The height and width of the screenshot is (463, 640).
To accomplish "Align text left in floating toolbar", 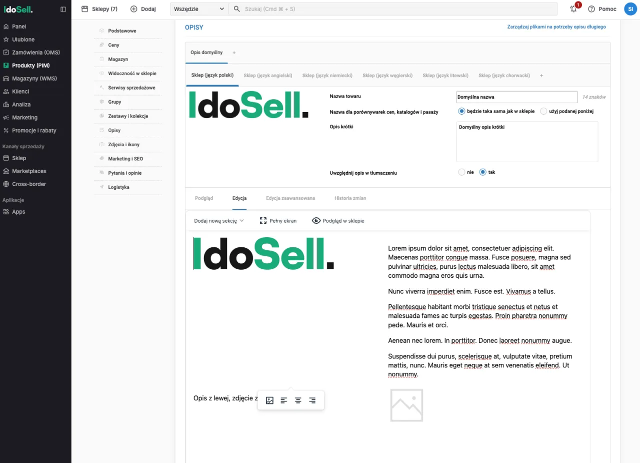I will pyautogui.click(x=284, y=400).
